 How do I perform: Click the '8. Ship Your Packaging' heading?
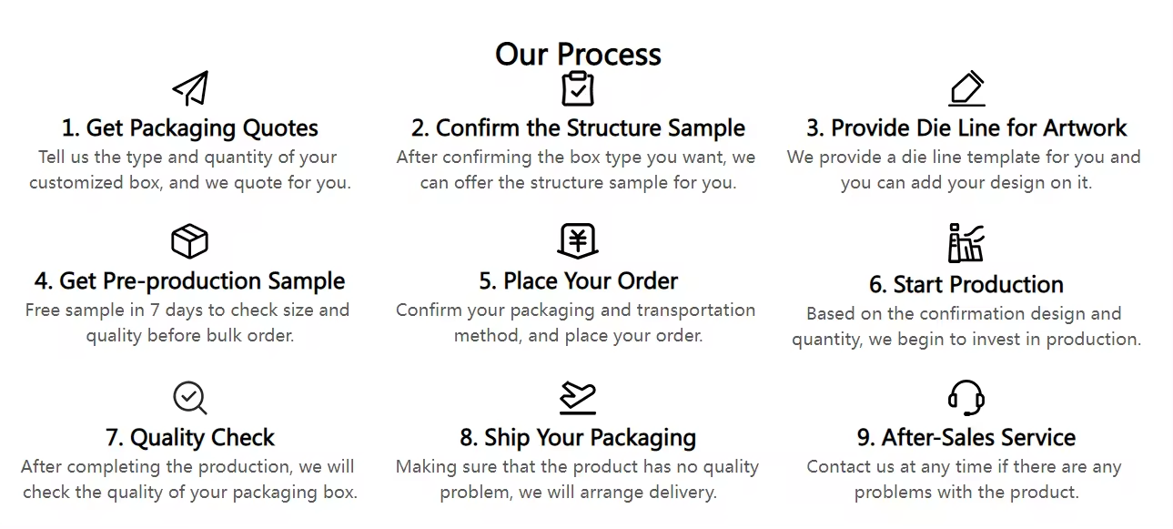tap(578, 437)
